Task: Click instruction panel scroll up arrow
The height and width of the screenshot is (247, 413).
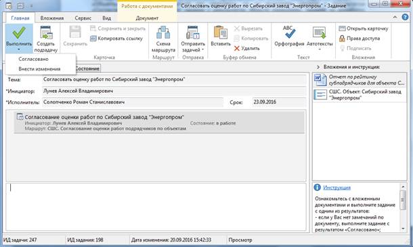Action: coord(403,187)
